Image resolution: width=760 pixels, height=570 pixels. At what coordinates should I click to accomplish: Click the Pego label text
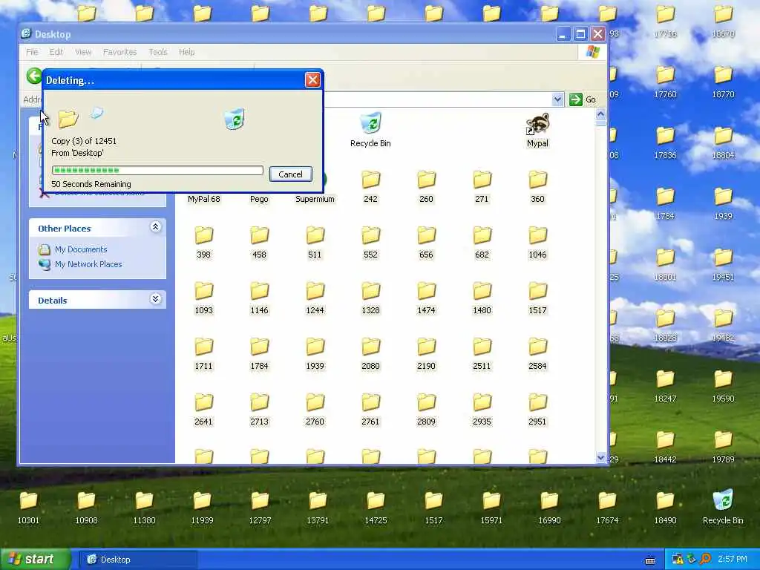point(259,199)
